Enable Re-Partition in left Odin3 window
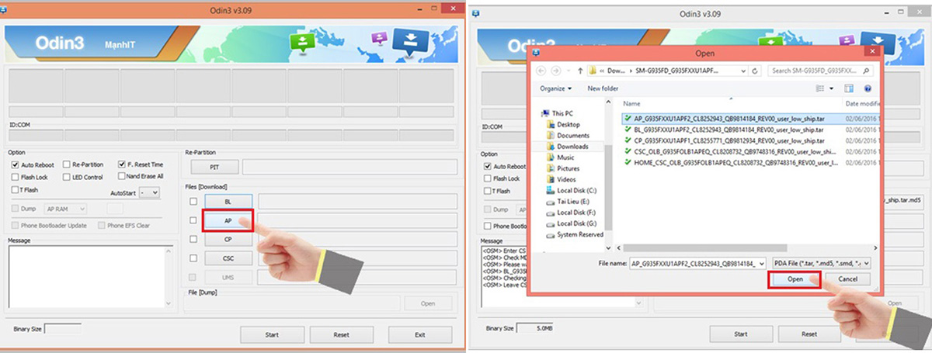 [x=67, y=164]
